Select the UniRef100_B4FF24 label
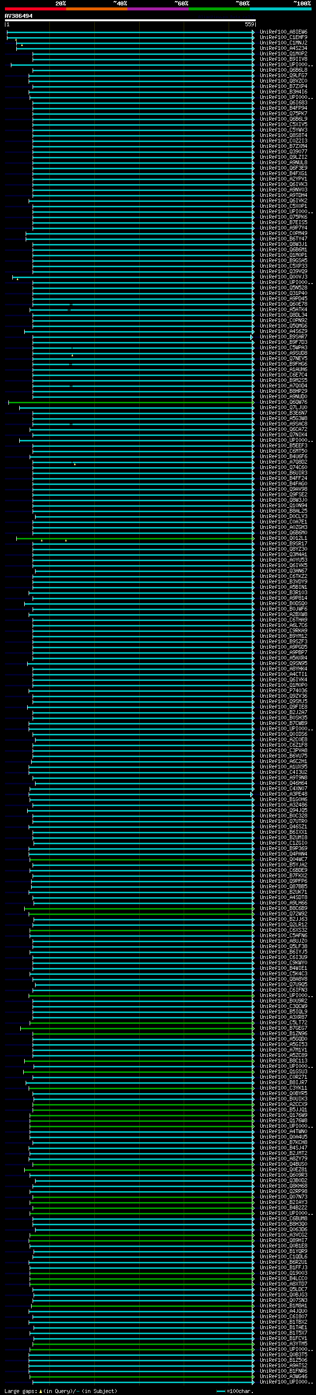Screen dimensions: 316x1395 pyautogui.click(x=283, y=478)
